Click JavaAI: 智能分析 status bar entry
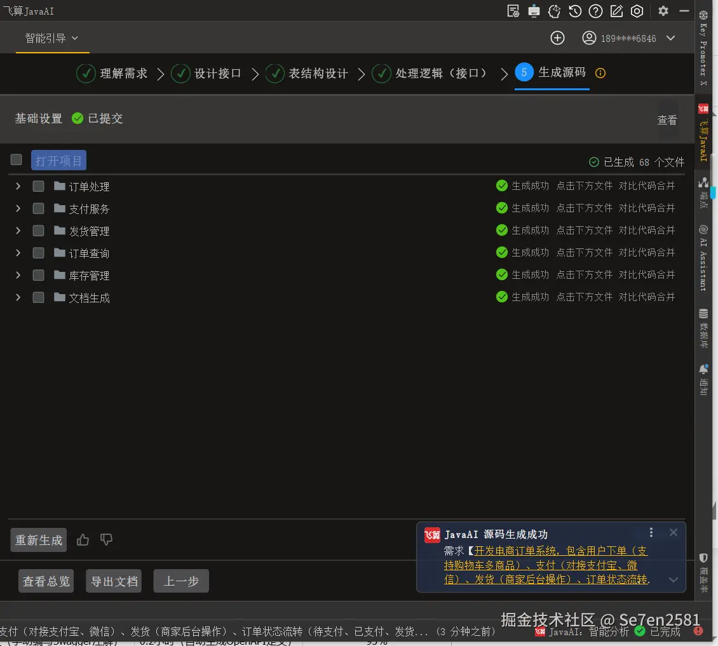 tap(582, 632)
